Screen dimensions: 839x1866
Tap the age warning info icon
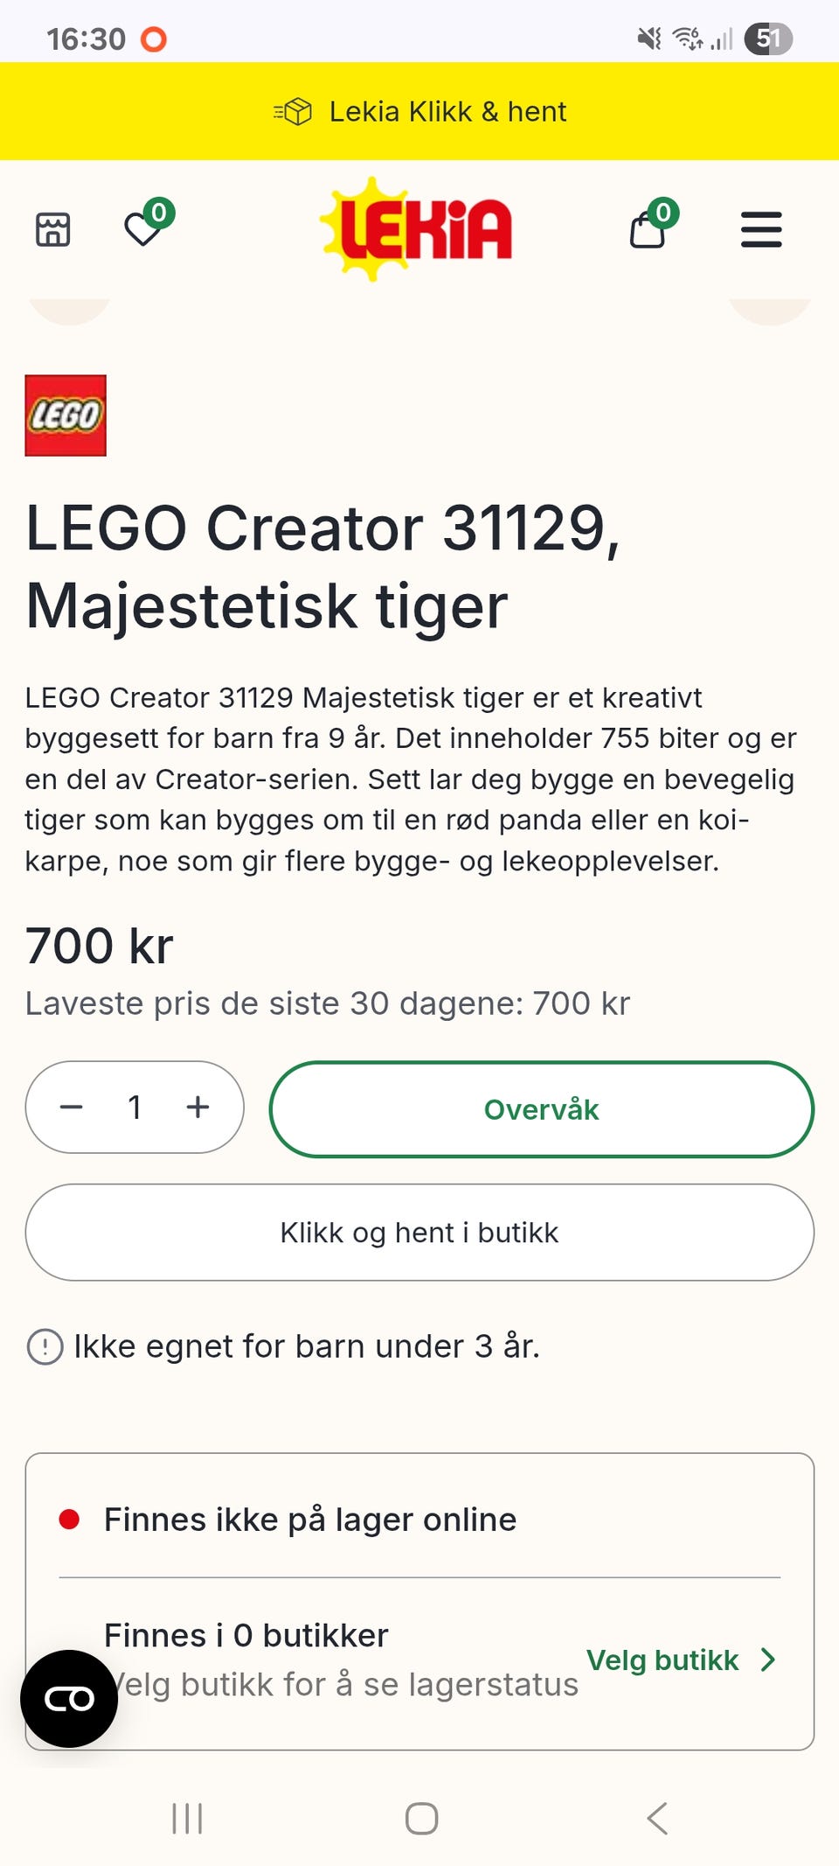(x=45, y=1347)
